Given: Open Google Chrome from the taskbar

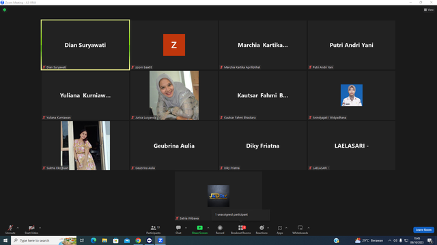Looking at the screenshot, I should (138, 240).
